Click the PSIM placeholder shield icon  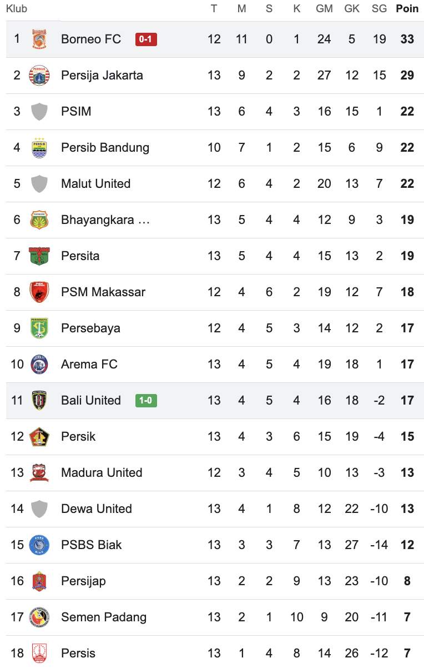coord(39,112)
